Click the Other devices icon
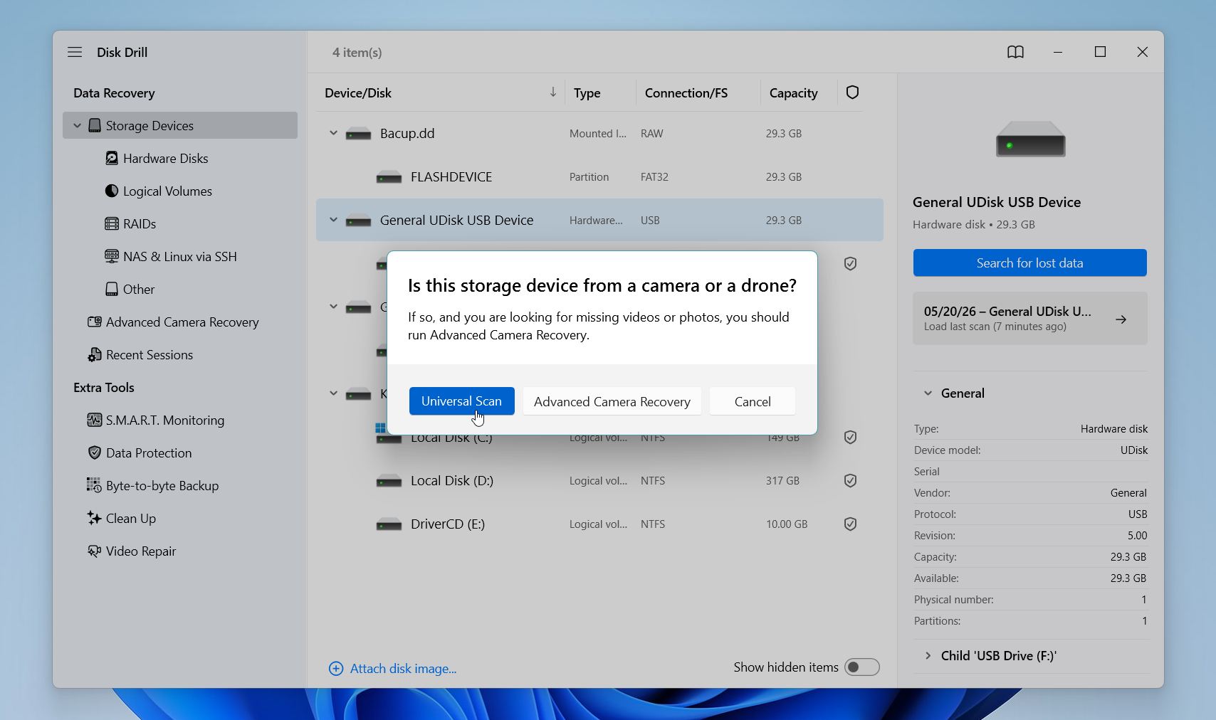Viewport: 1216px width, 720px height. point(112,289)
